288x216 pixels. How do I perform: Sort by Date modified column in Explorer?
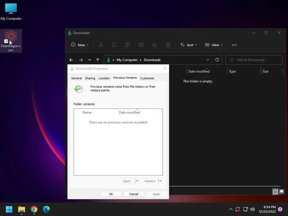point(199,71)
